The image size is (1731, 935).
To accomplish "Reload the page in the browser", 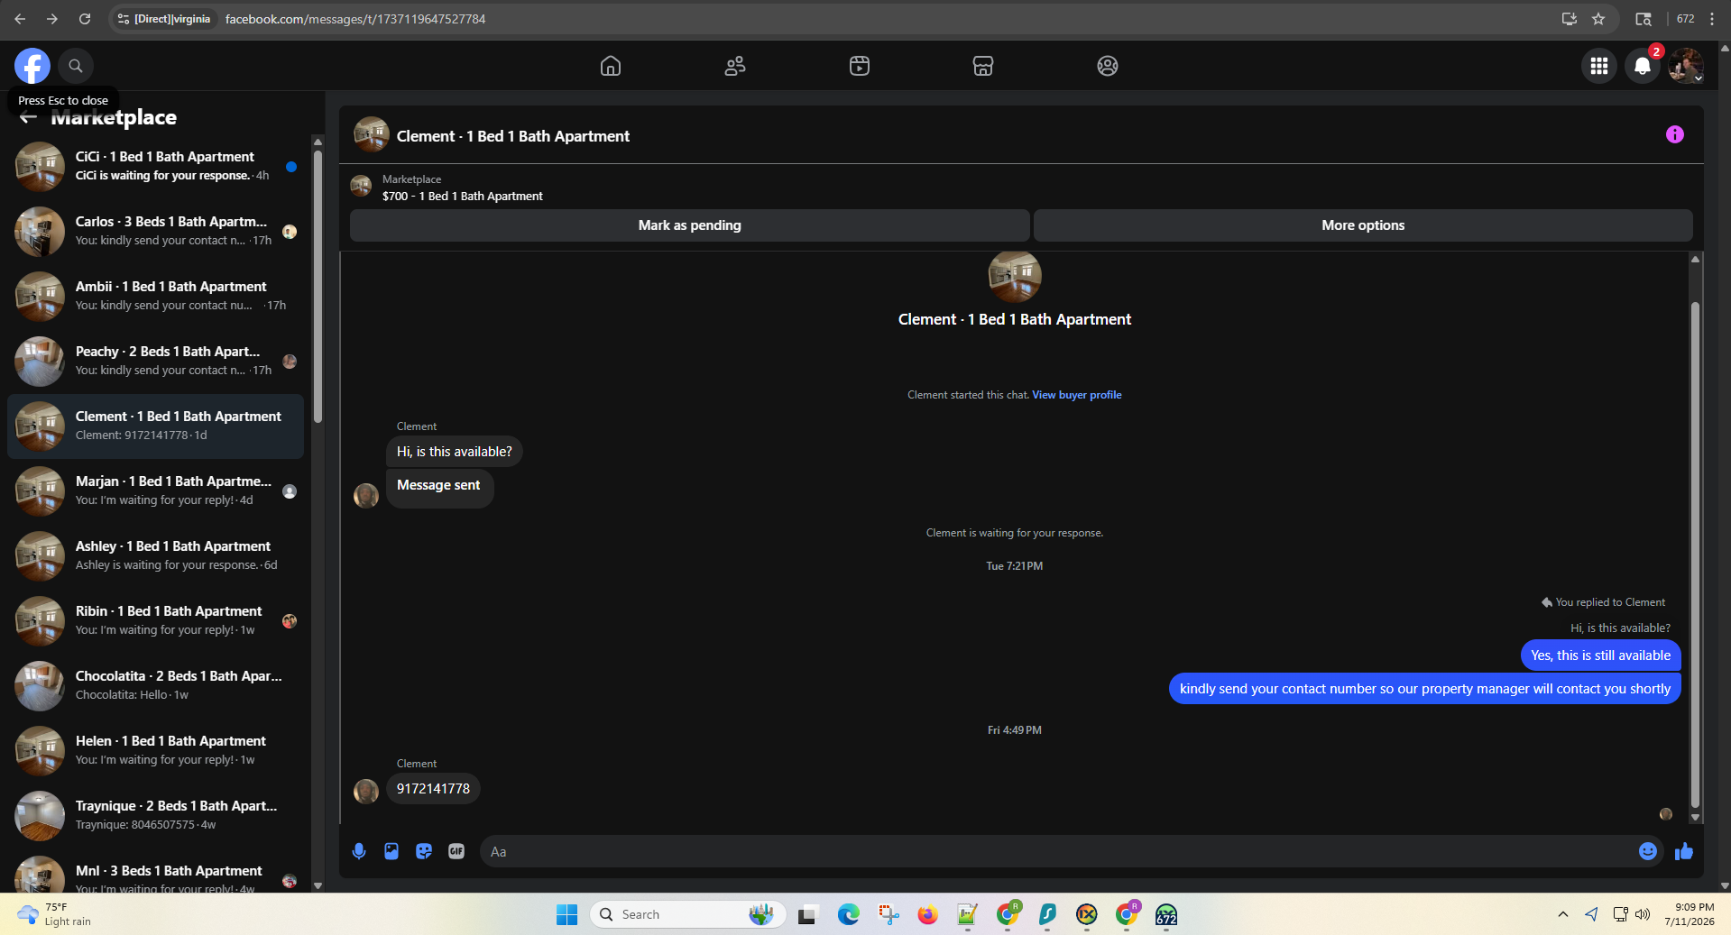I will pyautogui.click(x=85, y=19).
